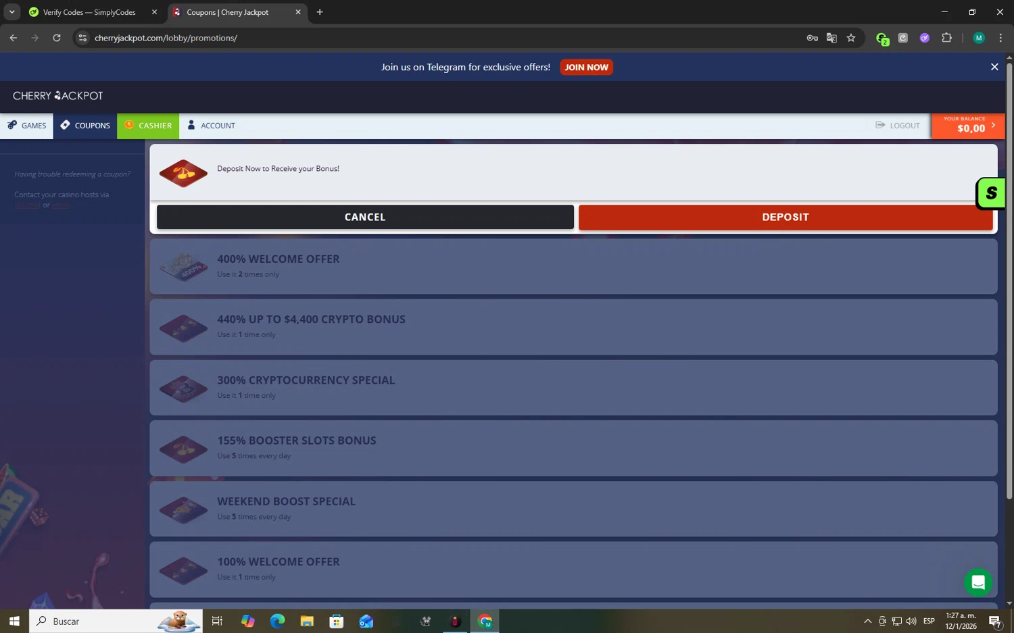
Task: Close the Coupons | Cherry Jackpot tab
Action: 298,12
